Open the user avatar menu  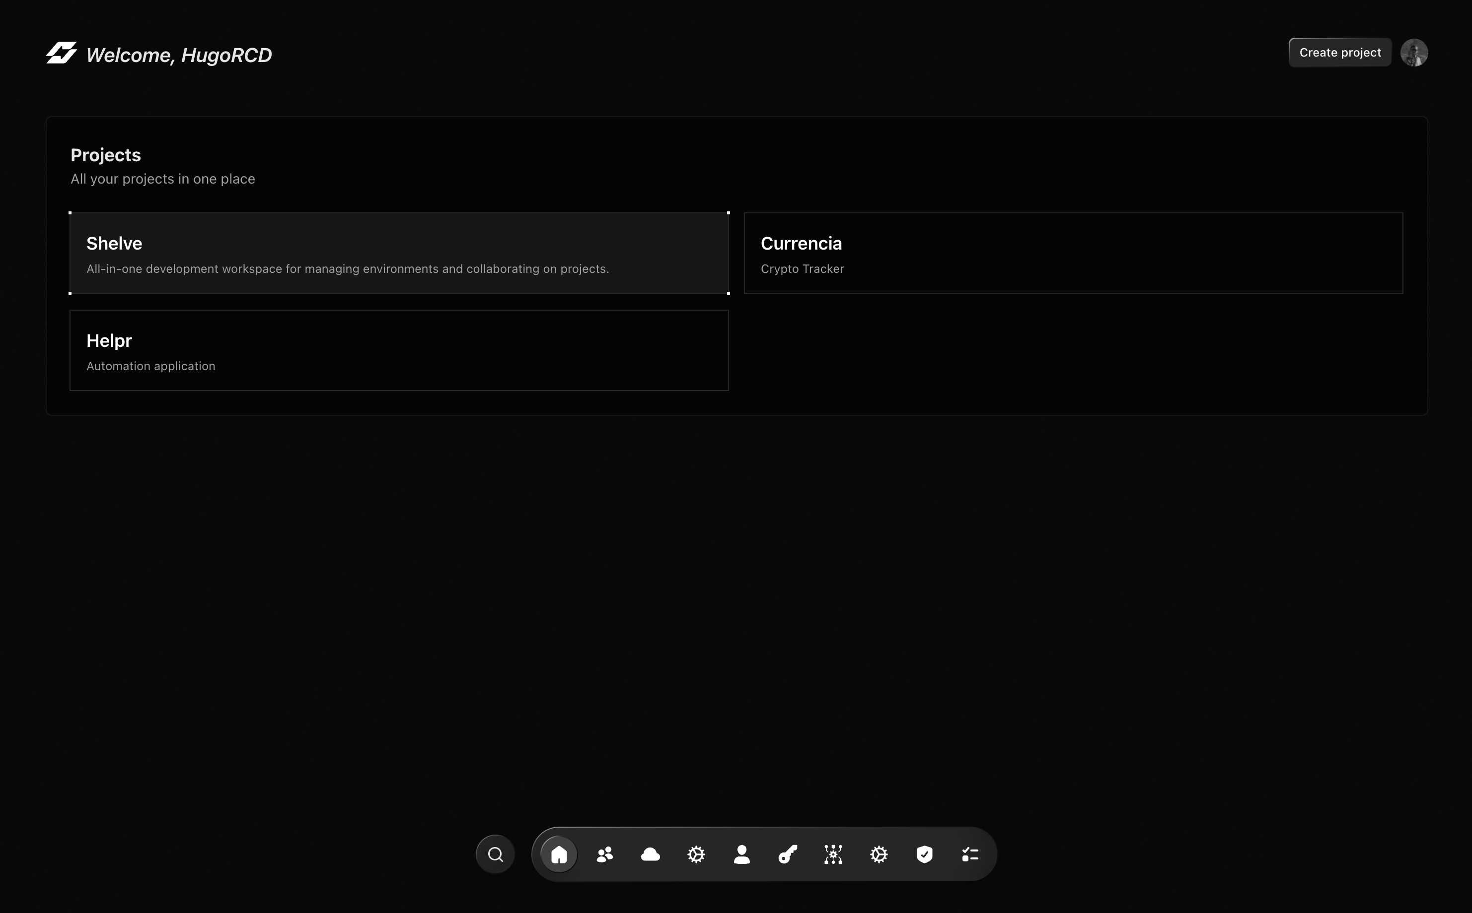[x=1414, y=53]
